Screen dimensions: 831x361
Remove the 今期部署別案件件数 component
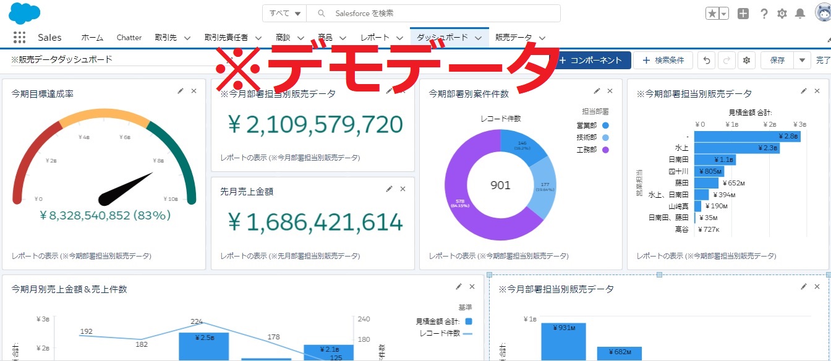pos(610,91)
